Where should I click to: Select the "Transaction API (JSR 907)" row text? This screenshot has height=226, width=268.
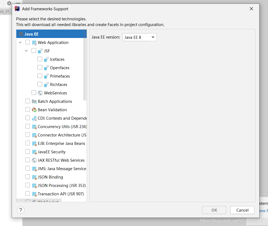(x=61, y=194)
